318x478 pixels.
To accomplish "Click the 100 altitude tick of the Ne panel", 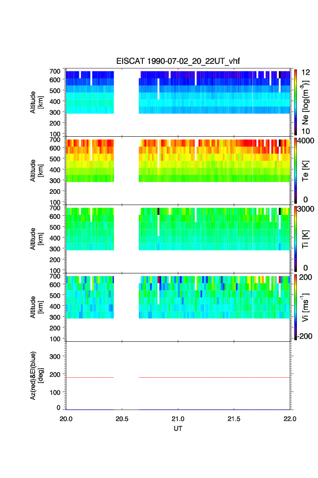I will click(x=55, y=134).
